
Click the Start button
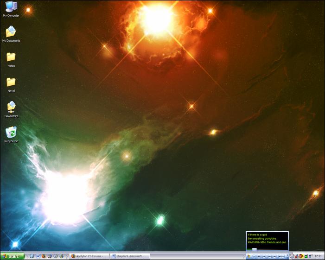12,256
